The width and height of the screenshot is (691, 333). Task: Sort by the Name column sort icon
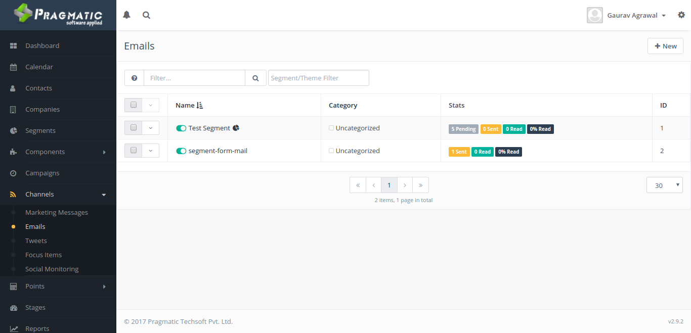click(200, 105)
